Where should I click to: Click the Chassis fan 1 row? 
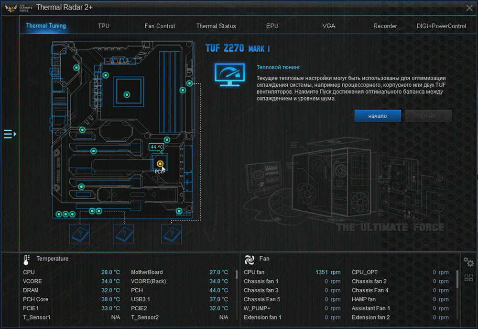[292, 281]
